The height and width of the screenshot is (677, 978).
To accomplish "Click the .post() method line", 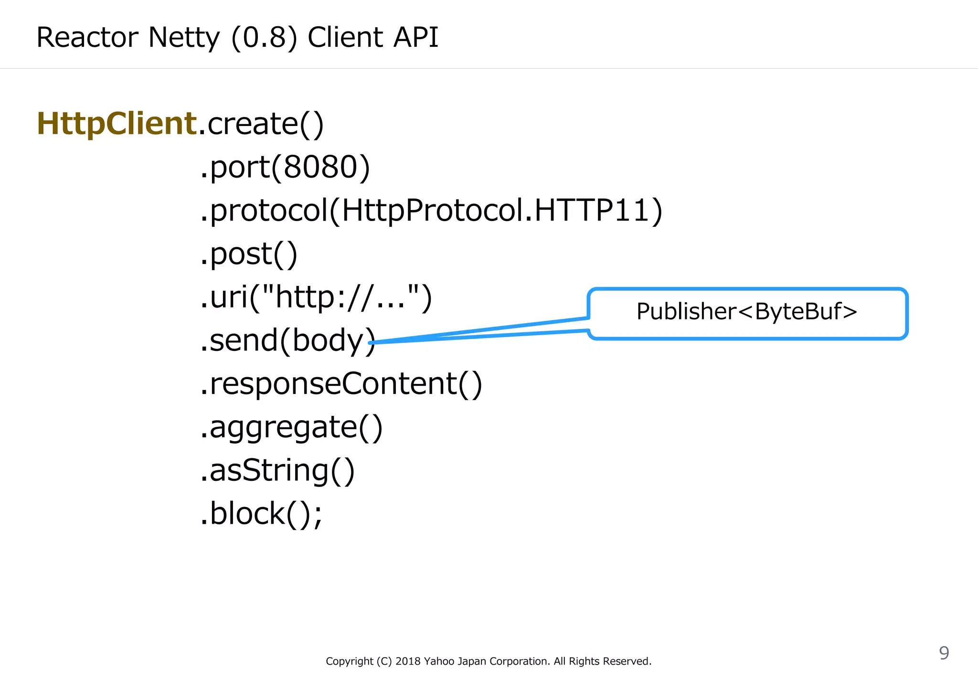I will click(248, 254).
